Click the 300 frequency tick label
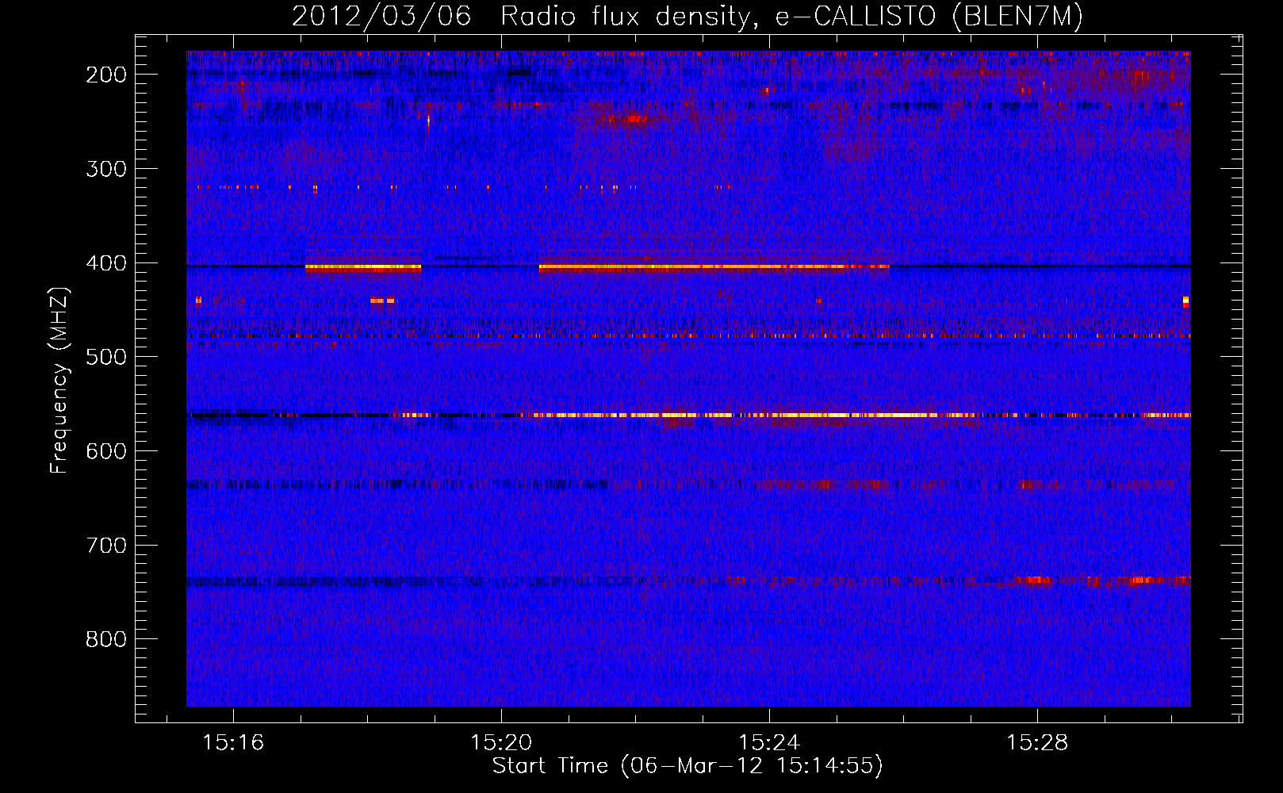 pos(106,169)
